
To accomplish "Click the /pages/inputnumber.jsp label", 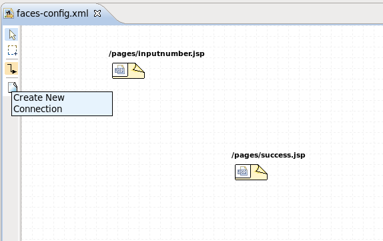I will pos(157,53).
